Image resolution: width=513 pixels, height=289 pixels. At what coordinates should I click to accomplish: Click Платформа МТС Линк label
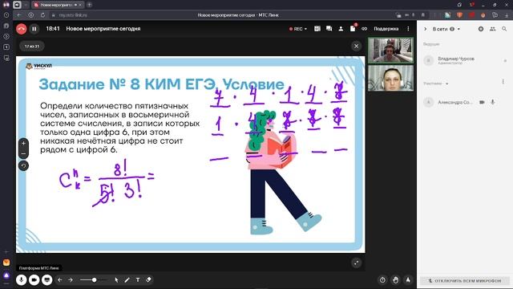click(38, 268)
